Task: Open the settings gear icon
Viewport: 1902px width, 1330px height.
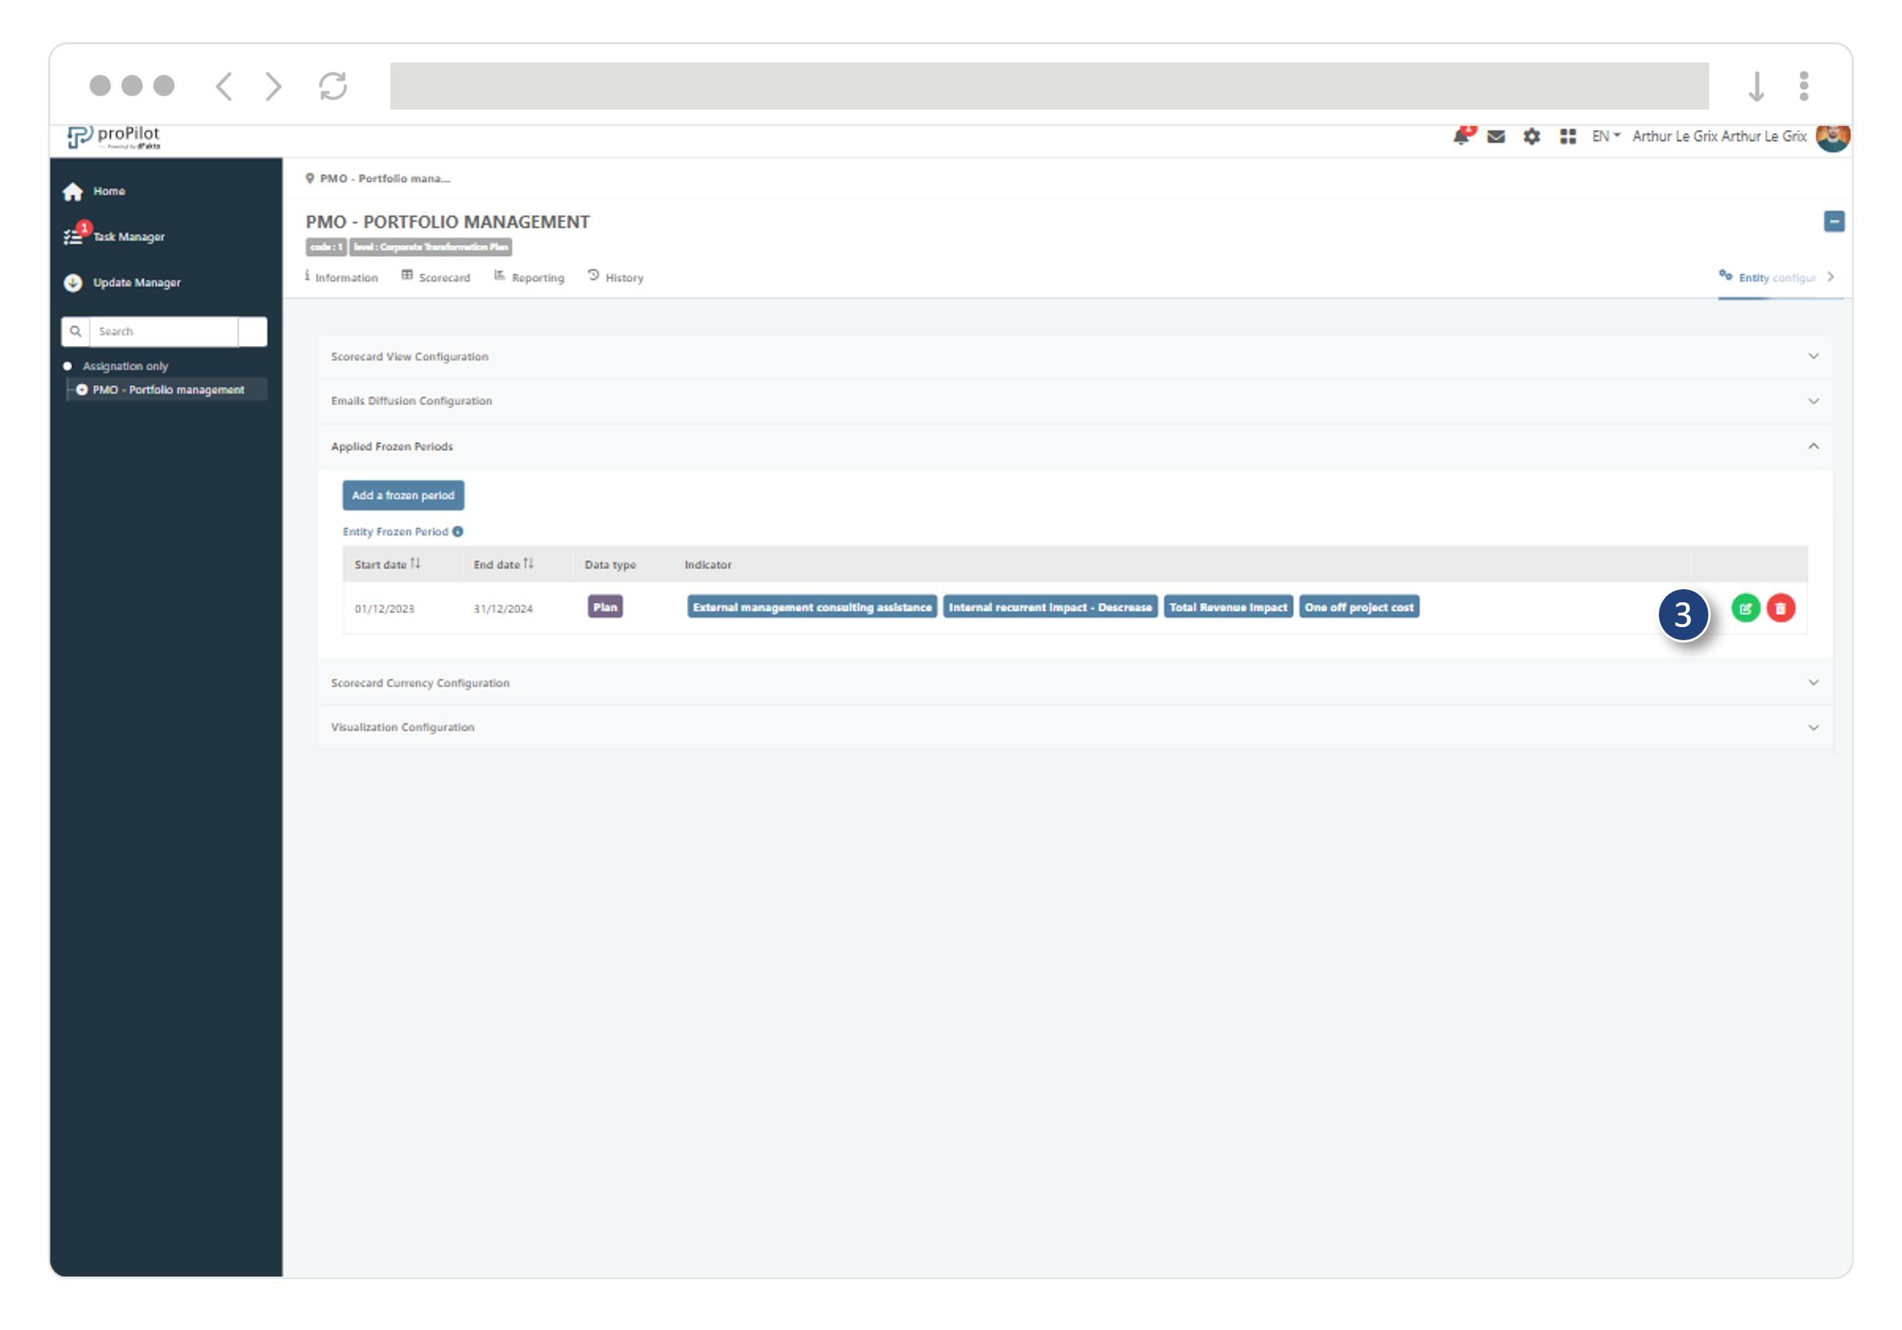Action: pyautogui.click(x=1532, y=137)
